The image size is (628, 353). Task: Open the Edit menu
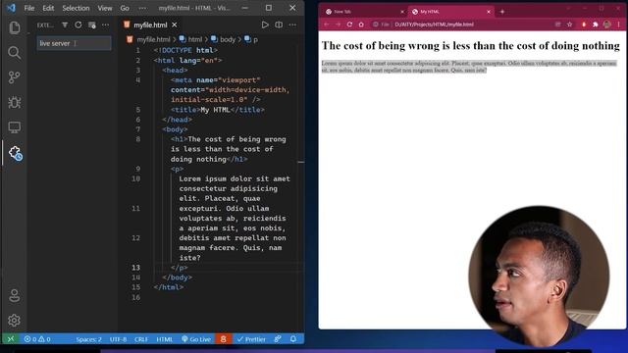click(48, 8)
